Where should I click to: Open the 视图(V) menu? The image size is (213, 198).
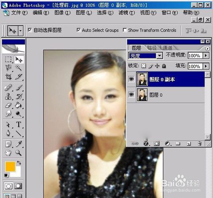[148, 13]
